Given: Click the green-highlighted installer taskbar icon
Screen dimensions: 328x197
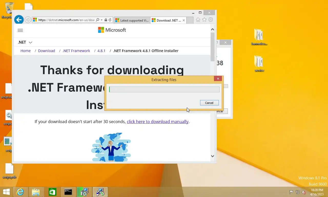Looking at the screenshot, I should point(84,192).
